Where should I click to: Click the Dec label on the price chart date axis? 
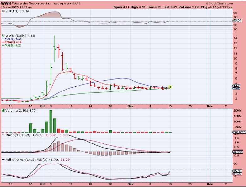point(210,106)
